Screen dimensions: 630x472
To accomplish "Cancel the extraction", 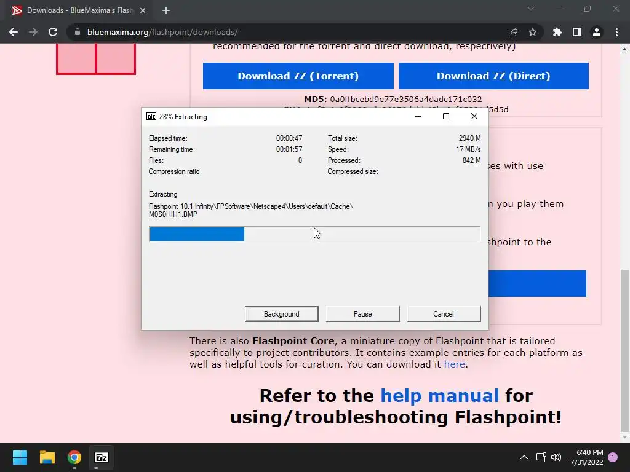I will tap(444, 314).
